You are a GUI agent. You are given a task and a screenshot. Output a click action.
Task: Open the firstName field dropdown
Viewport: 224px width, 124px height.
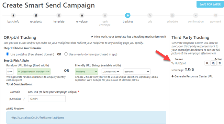coord(87,72)
